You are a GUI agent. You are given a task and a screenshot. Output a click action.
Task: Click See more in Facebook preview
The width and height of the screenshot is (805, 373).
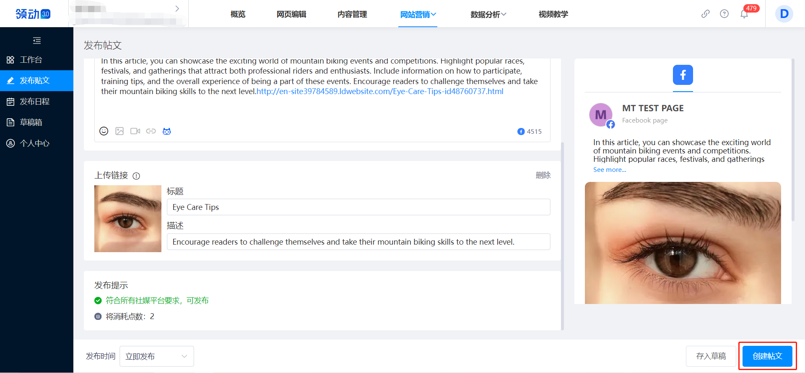click(610, 170)
